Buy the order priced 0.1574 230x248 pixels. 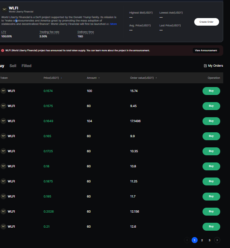tap(211, 91)
